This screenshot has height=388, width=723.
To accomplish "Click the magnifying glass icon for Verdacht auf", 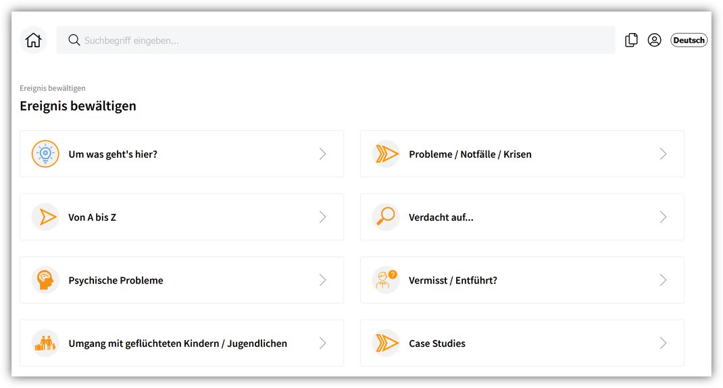I will pos(385,217).
